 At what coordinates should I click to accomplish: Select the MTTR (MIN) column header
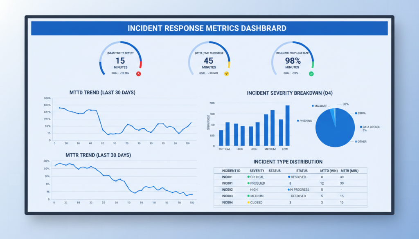349,170
